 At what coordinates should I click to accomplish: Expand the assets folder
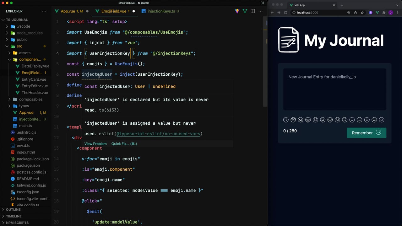point(9,53)
